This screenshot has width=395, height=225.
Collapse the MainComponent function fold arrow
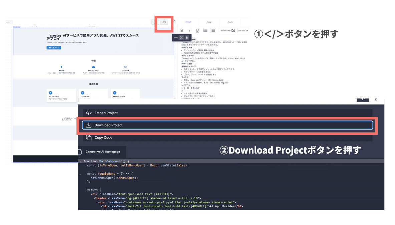click(x=80, y=162)
